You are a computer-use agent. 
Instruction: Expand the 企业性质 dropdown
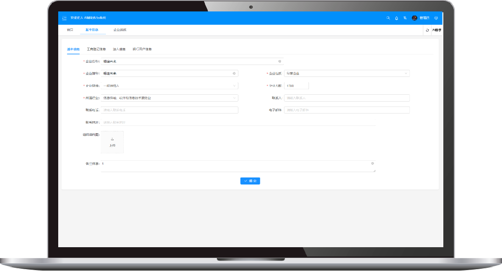click(x=347, y=74)
